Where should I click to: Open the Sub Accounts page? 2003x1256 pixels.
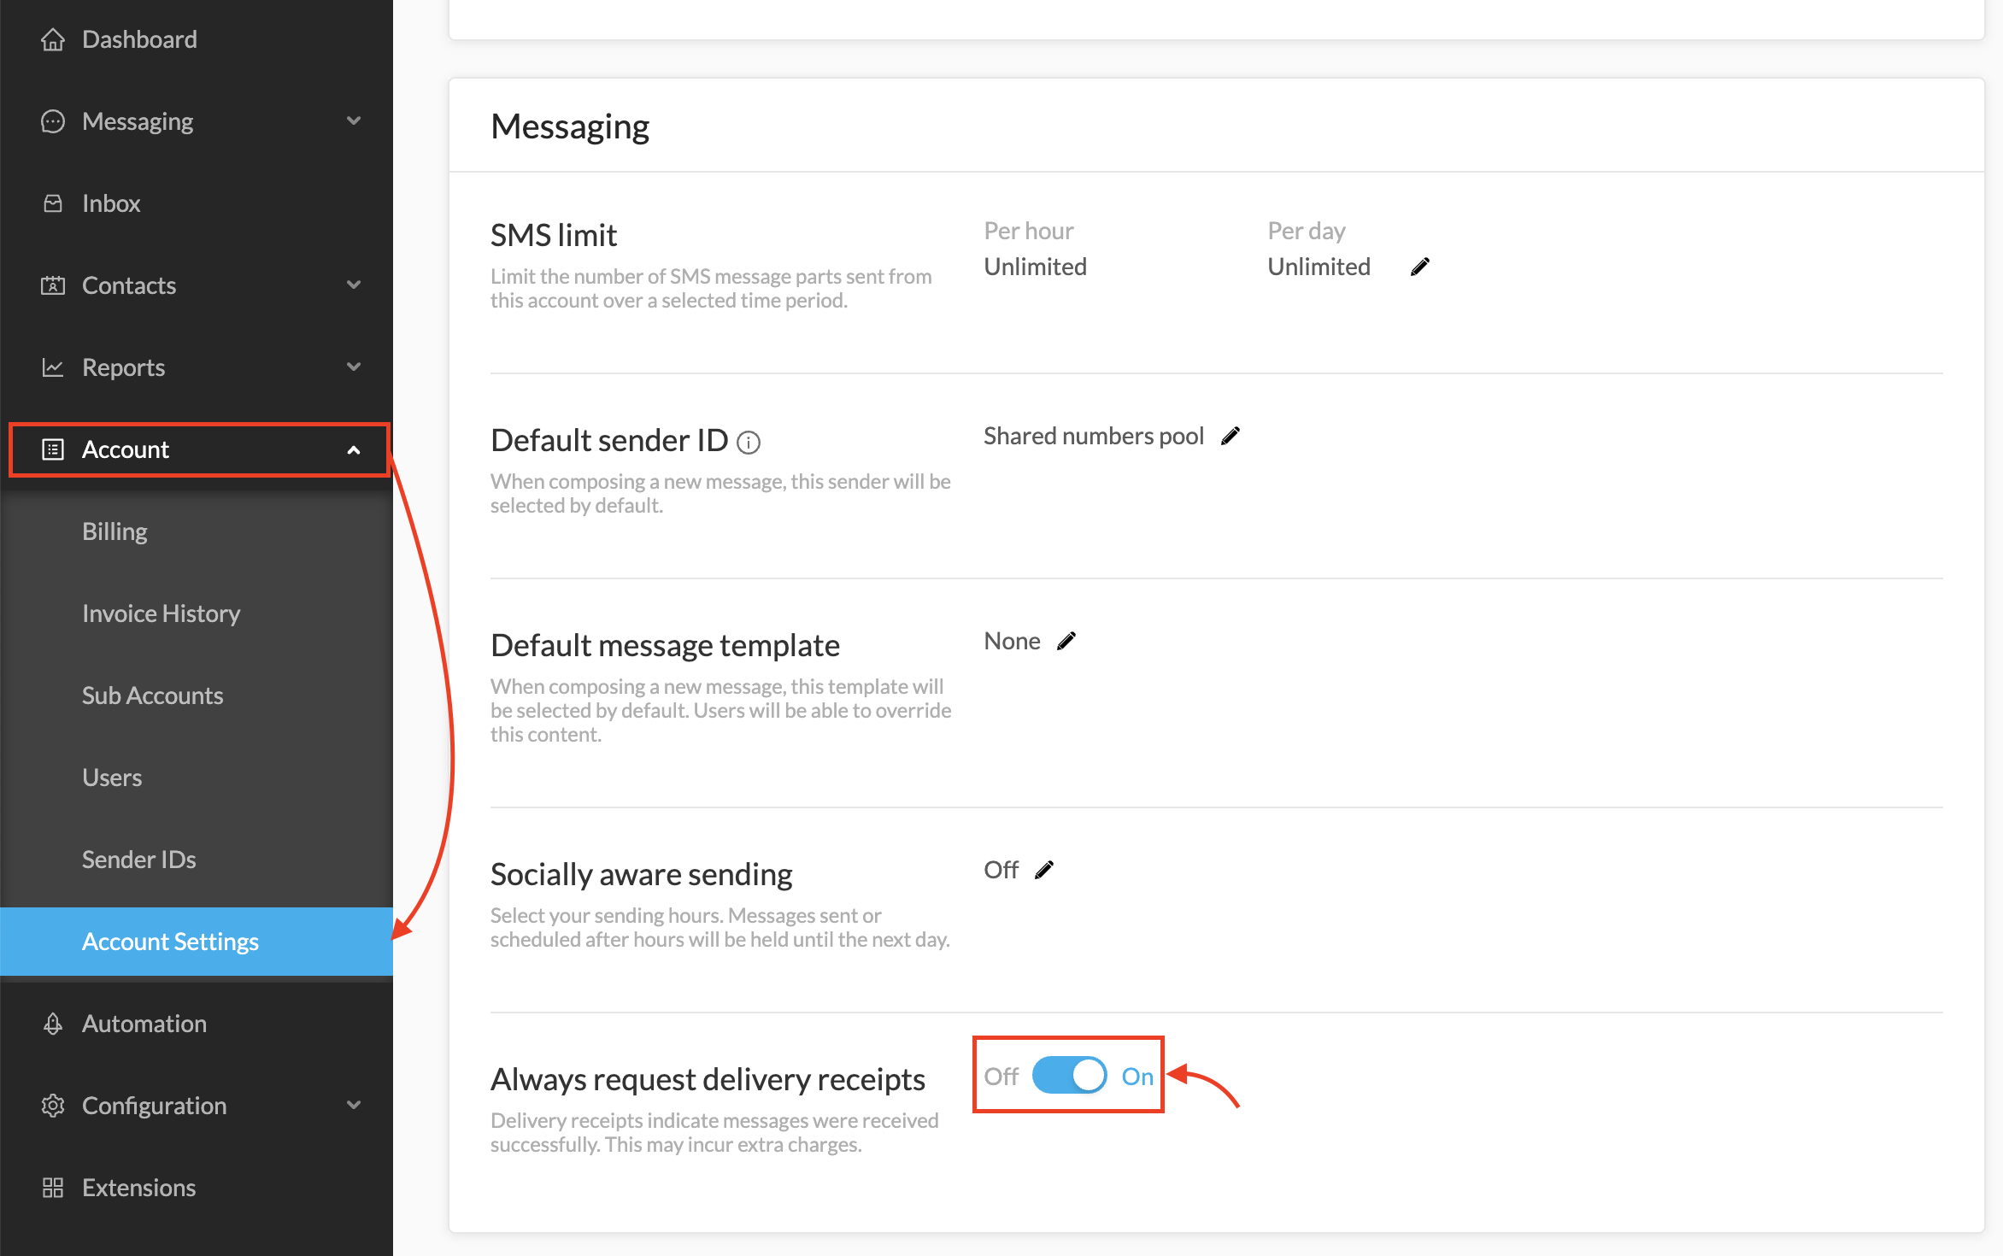[x=152, y=695]
